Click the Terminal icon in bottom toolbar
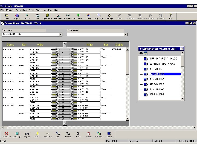The image size is (197, 148). click(x=68, y=135)
